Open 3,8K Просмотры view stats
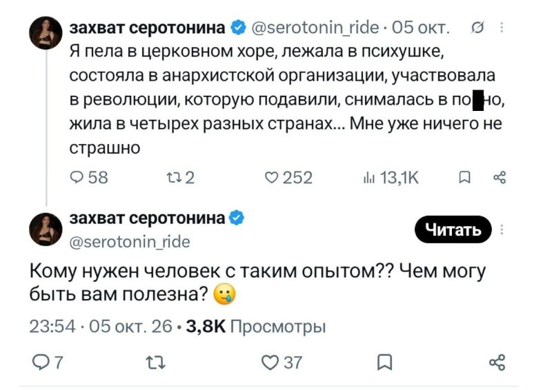 coord(255,327)
